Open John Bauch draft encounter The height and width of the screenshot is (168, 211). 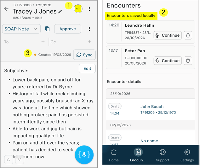click(151, 109)
